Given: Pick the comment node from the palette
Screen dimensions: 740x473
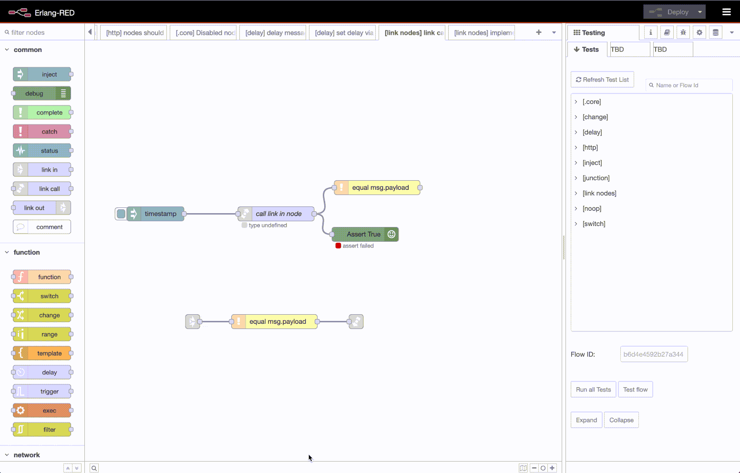Looking at the screenshot, I should coord(42,227).
